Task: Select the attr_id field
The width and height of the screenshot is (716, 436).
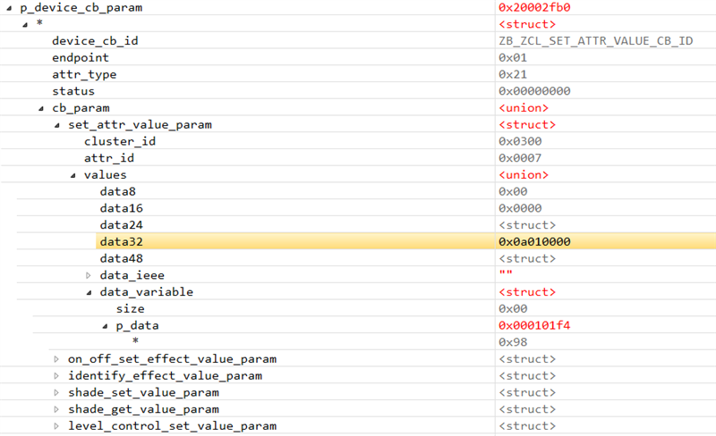Action: pyautogui.click(x=108, y=158)
